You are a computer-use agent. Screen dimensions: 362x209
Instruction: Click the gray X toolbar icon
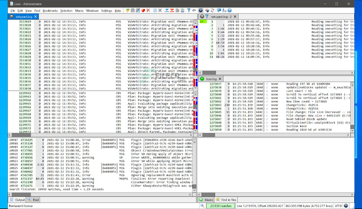[160, 10]
